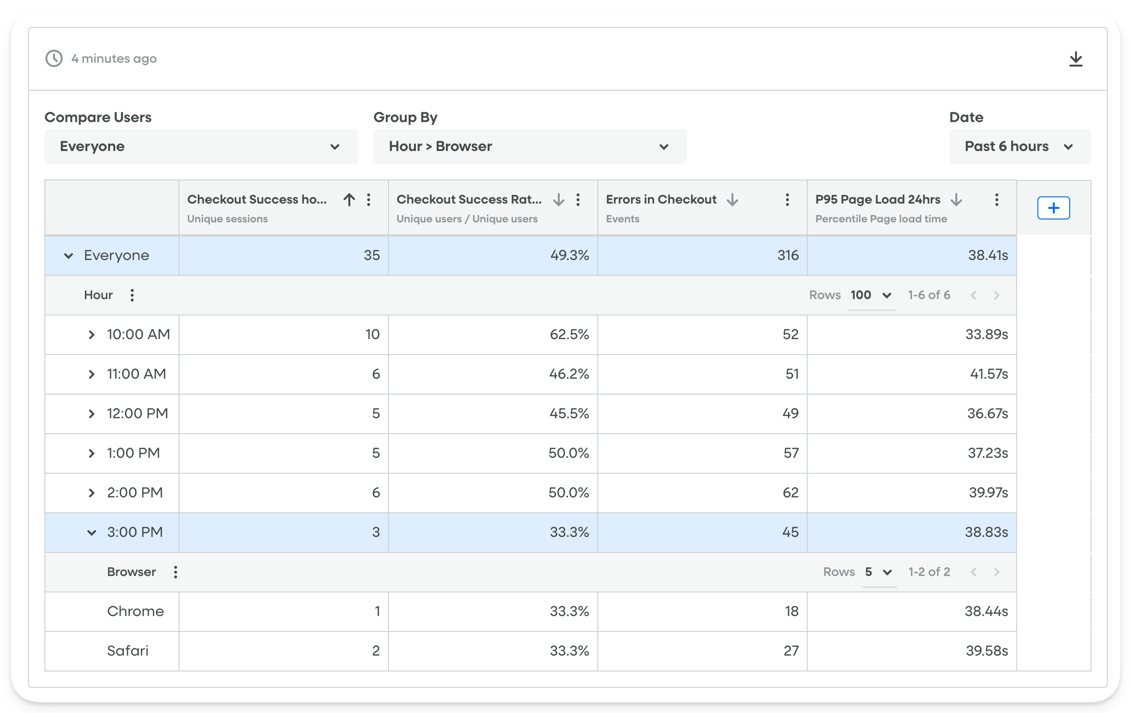The image size is (1131, 713).
Task: Open the Rows 100 page size dropdown
Action: 871,295
